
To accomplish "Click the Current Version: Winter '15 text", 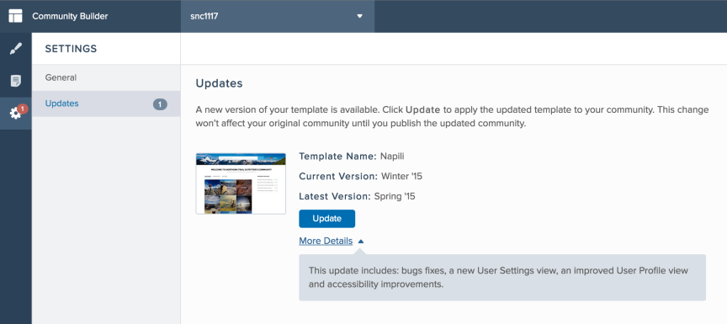I will tap(360, 176).
